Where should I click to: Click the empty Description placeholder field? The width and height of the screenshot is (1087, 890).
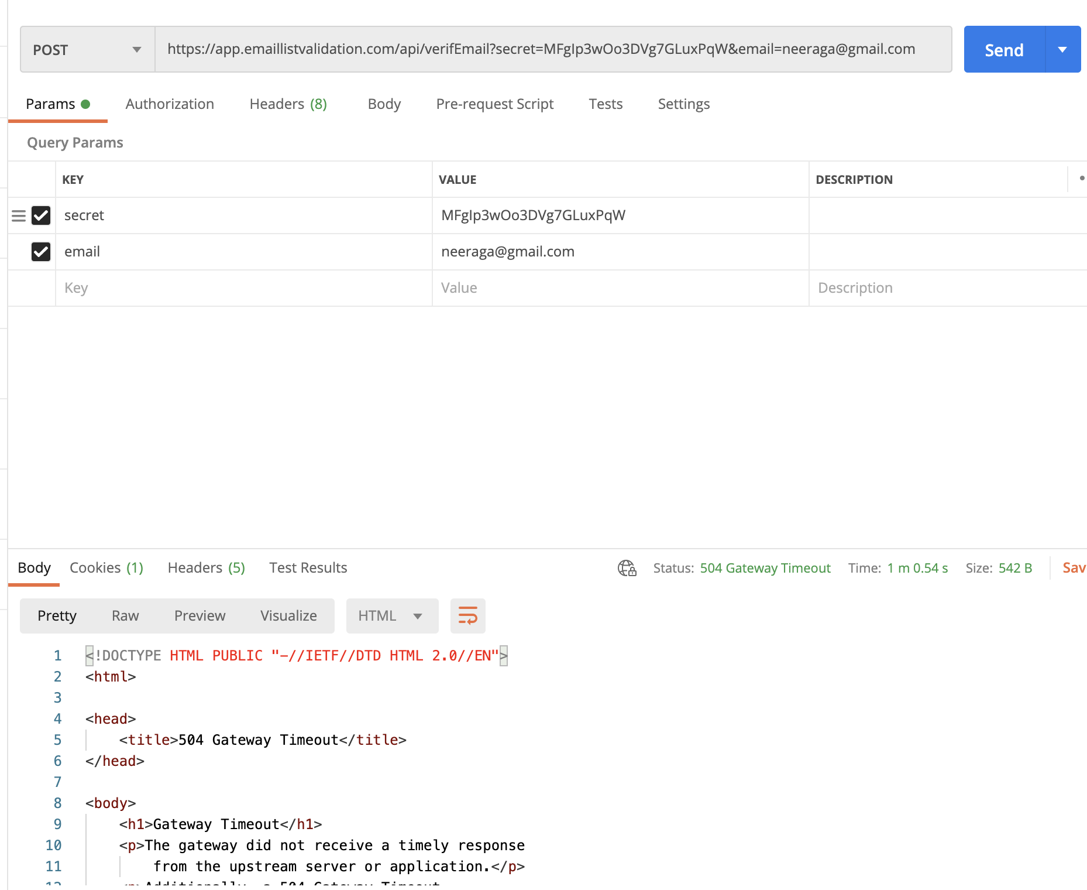coord(948,288)
